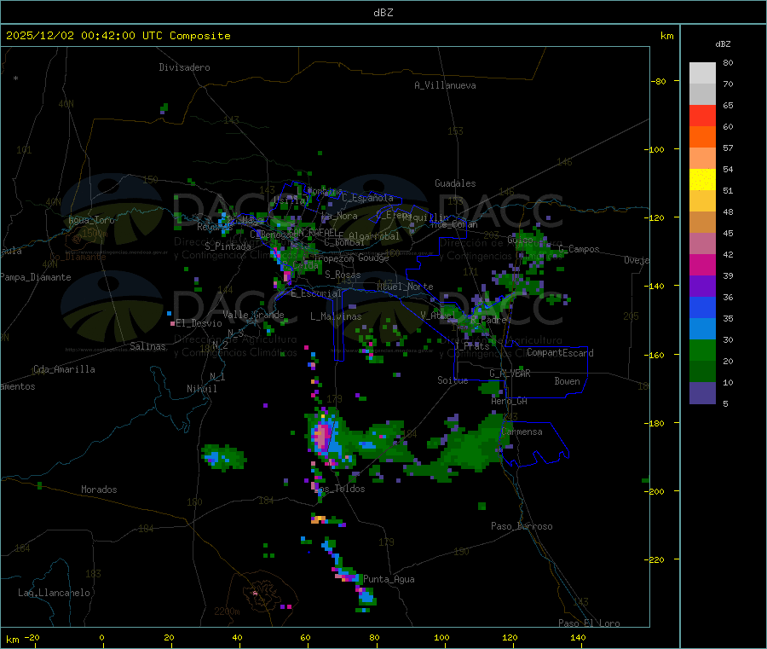Image resolution: width=767 pixels, height=649 pixels.
Task: Click the G_Campos map label
Action: [x=579, y=249]
